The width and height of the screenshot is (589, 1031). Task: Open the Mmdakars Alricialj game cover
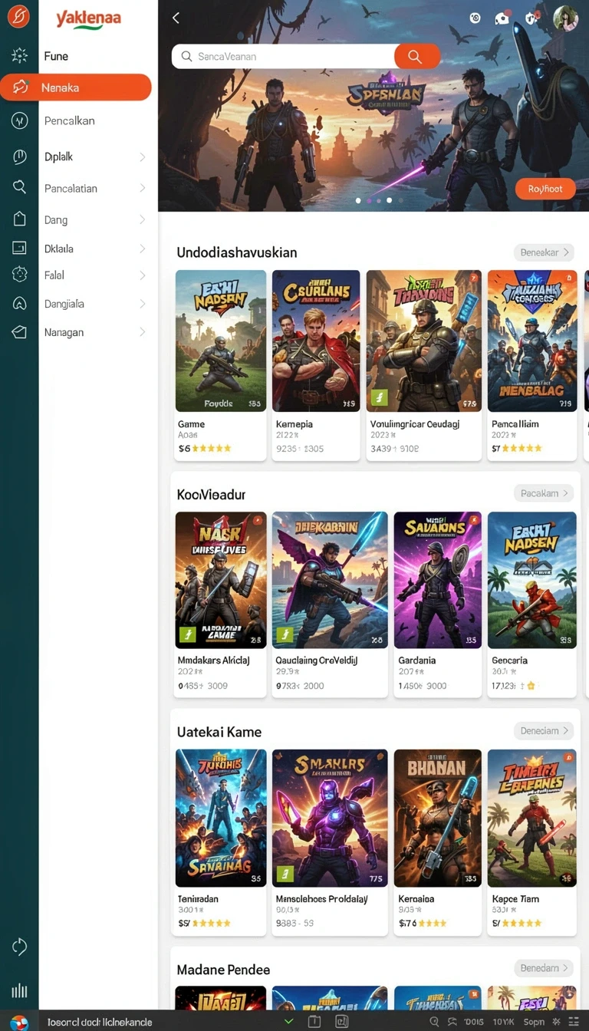221,580
